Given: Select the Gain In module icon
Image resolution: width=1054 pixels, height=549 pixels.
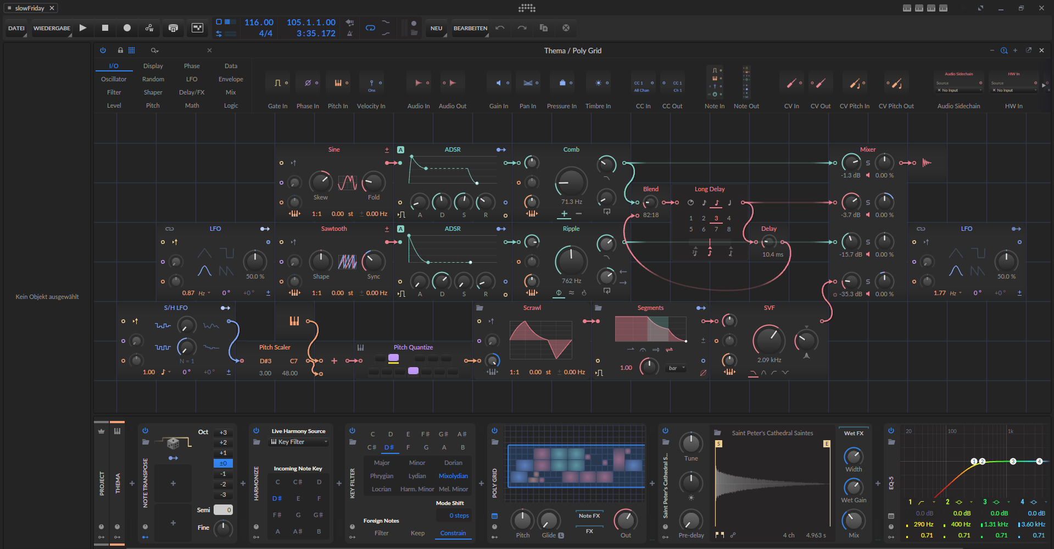Looking at the screenshot, I should [x=499, y=83].
